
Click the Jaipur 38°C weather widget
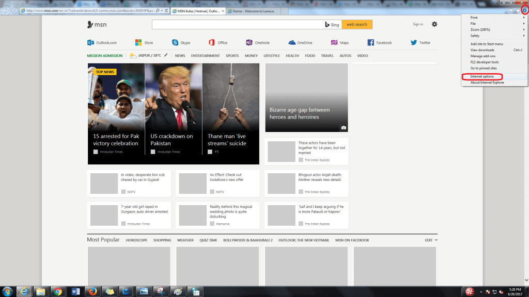(145, 56)
